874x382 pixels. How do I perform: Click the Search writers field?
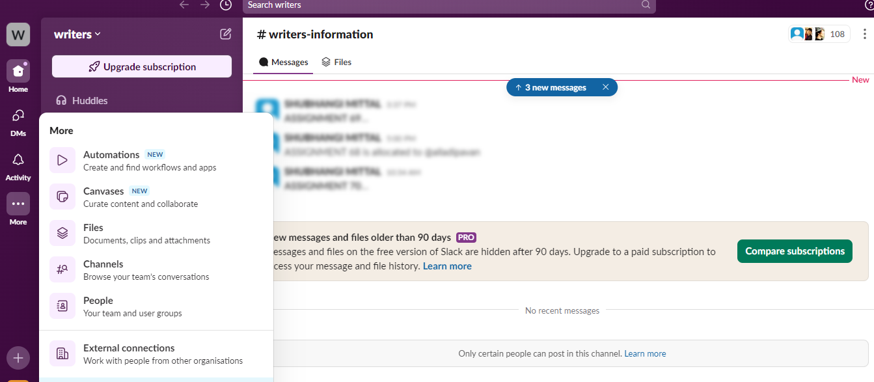pos(443,5)
